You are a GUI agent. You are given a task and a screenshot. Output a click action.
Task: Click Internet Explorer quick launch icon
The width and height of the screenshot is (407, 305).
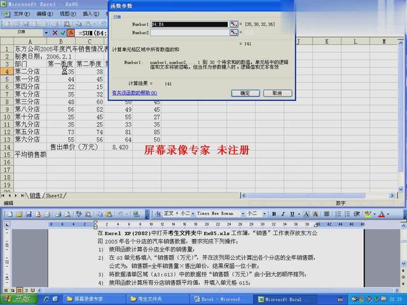point(46,299)
